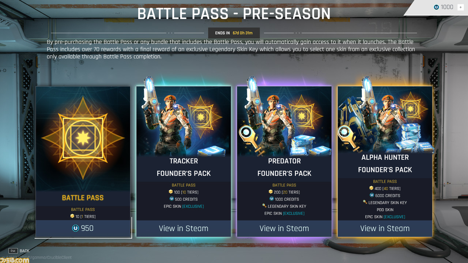Click the credits currency icon beside 1000

(x=436, y=7)
